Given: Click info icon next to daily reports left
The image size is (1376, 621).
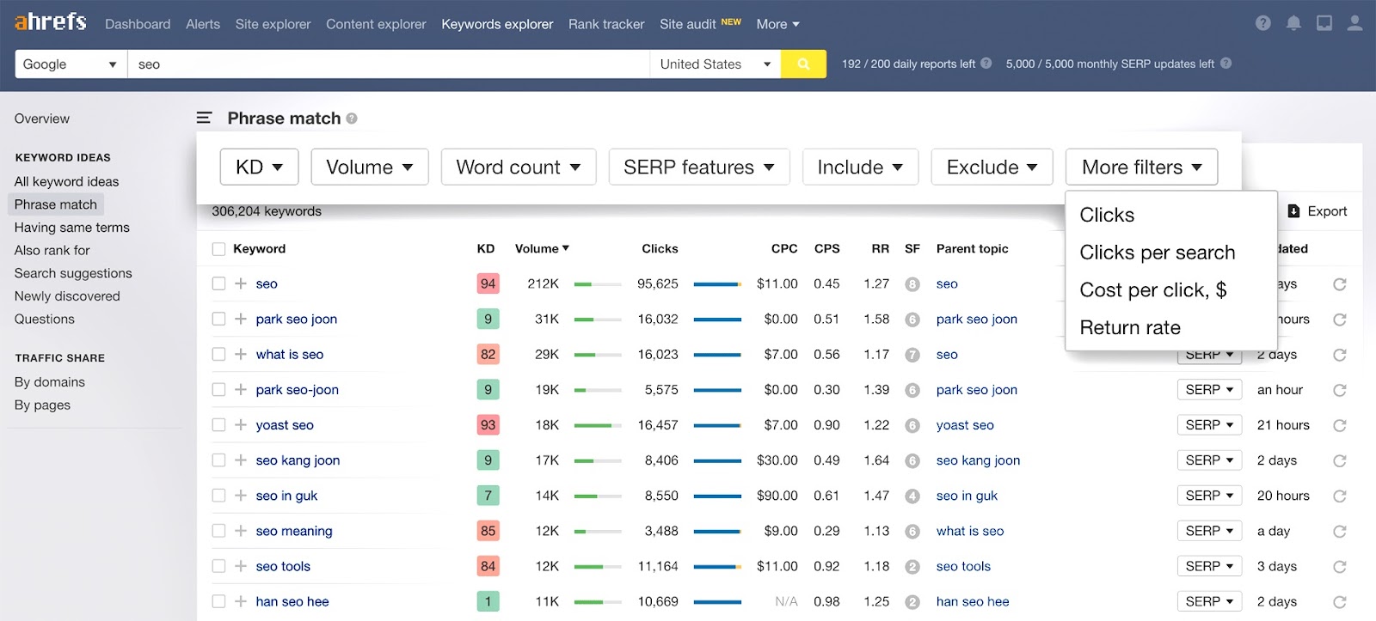Looking at the screenshot, I should 986,63.
